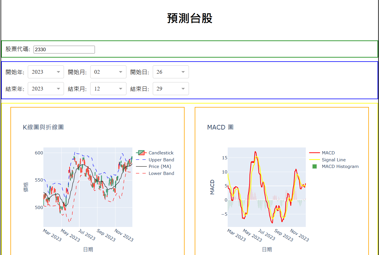Viewport: 379px width, 255px height.
Task: Click the stock code input field
Action: click(64, 49)
